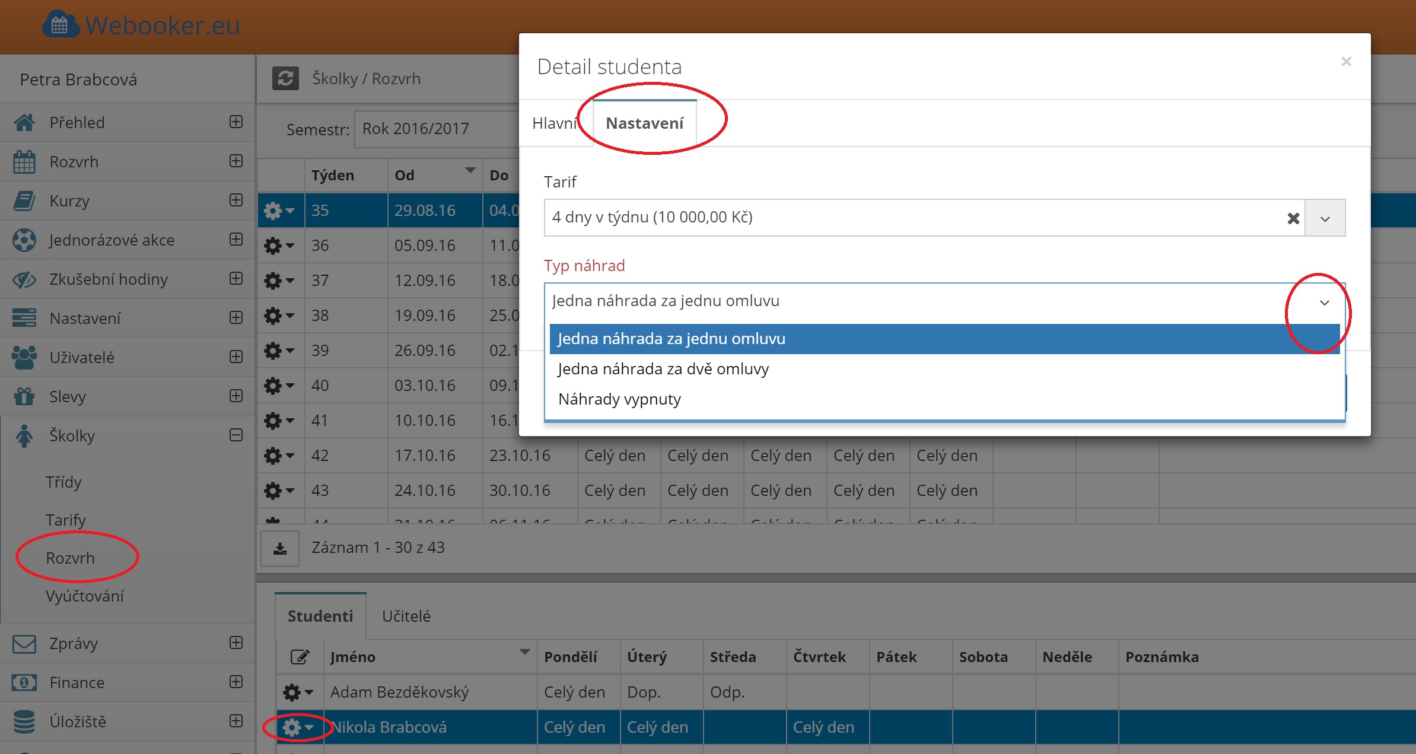The image size is (1416, 754).
Task: Choose Jedna náhrada za jednu omluvu option
Action: point(944,339)
